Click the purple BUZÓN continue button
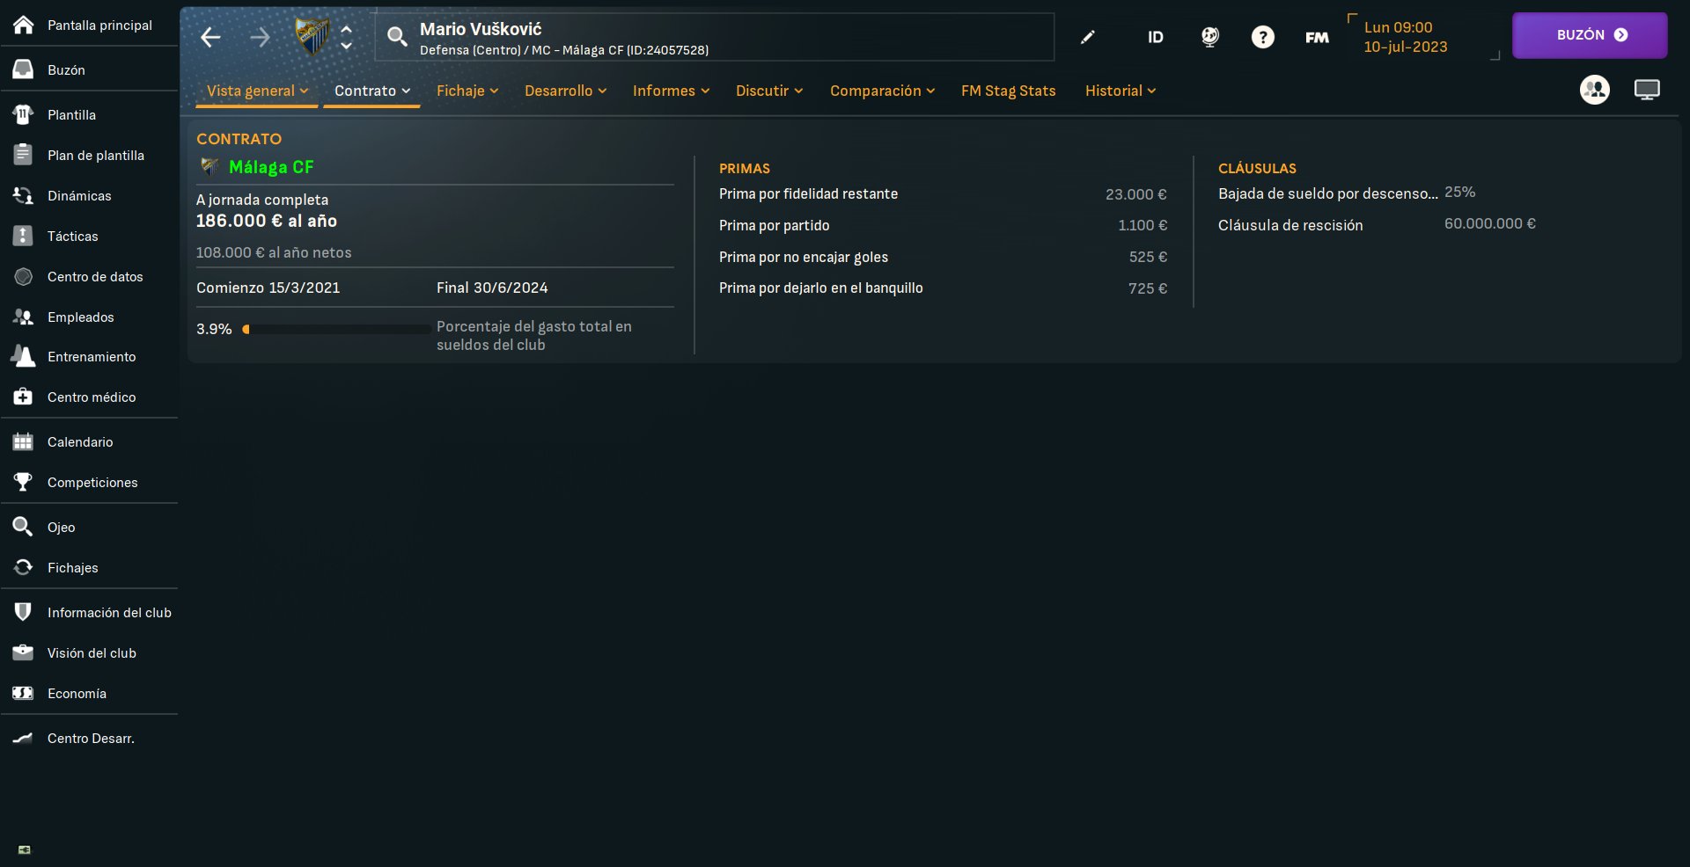This screenshot has height=867, width=1690. coord(1590,35)
